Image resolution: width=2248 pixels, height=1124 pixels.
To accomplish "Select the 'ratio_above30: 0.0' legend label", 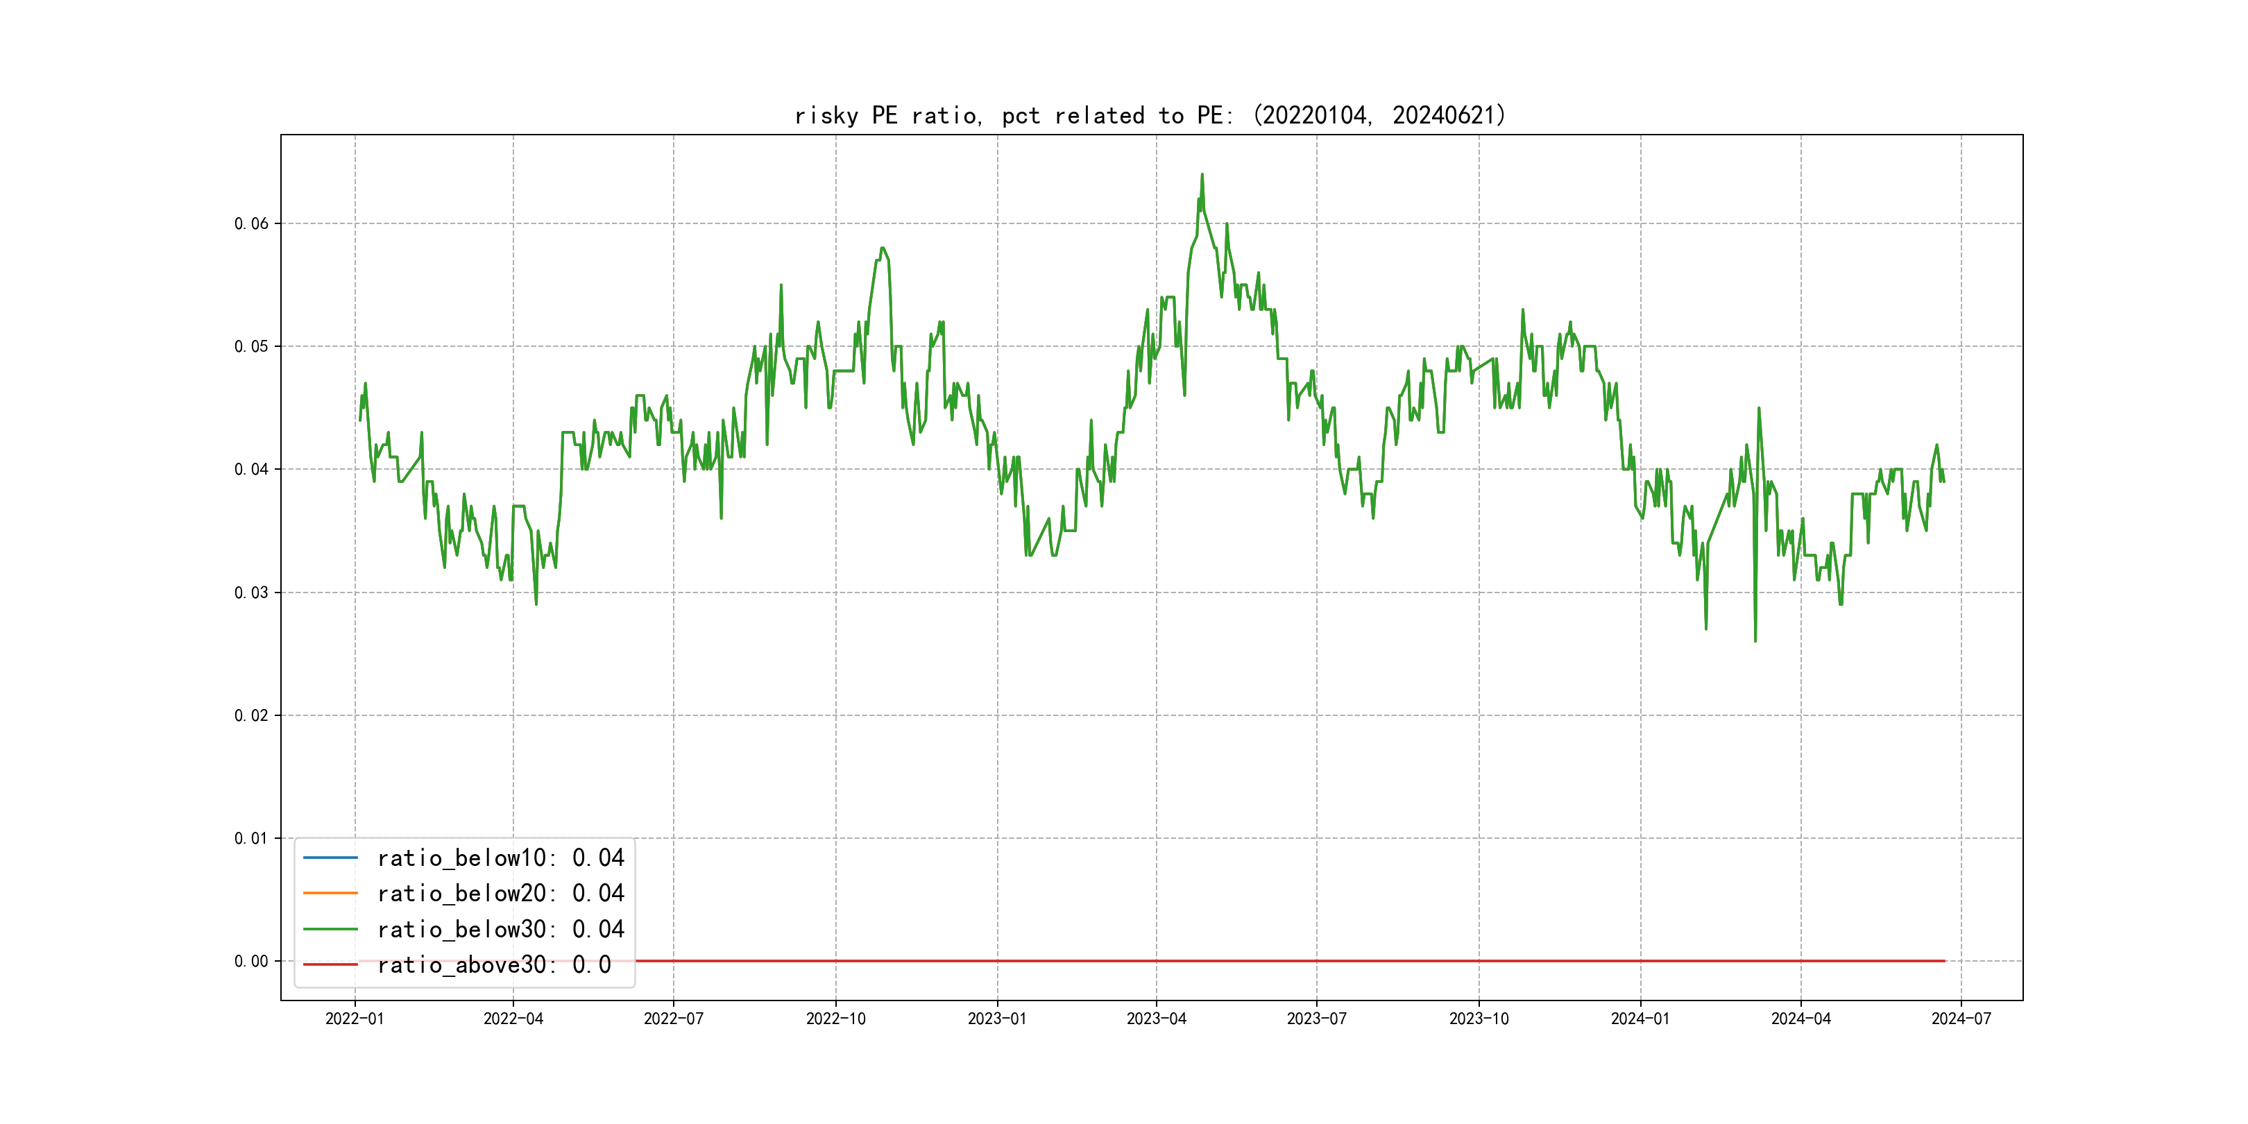I will [493, 965].
